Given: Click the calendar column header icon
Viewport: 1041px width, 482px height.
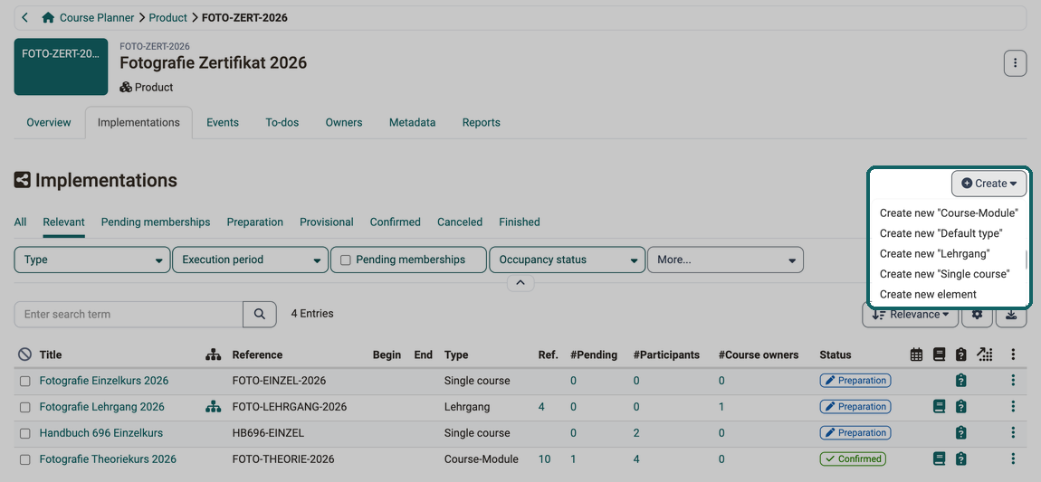Looking at the screenshot, I should 916,354.
